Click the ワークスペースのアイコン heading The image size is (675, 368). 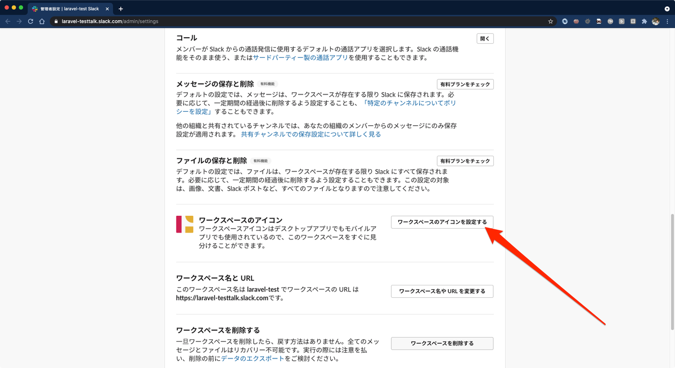pos(241,220)
